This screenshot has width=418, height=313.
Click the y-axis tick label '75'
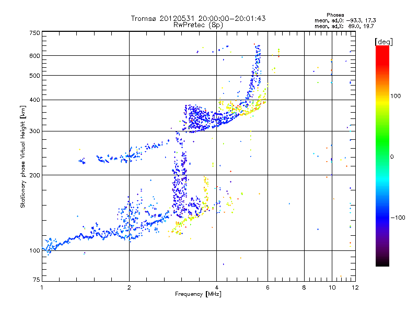(x=37, y=280)
